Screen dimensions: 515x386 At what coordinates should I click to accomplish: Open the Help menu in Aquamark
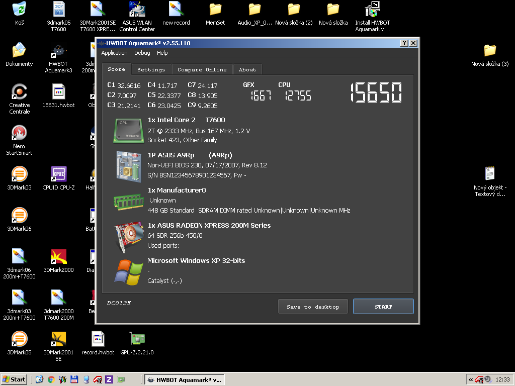[162, 53]
